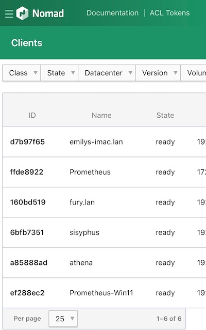Sort clients by State column header
The image size is (206, 330).
point(165,115)
